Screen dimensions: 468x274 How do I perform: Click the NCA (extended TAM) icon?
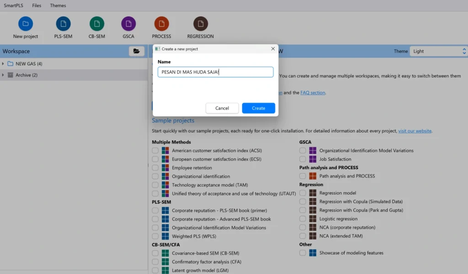pyautogui.click(x=313, y=236)
